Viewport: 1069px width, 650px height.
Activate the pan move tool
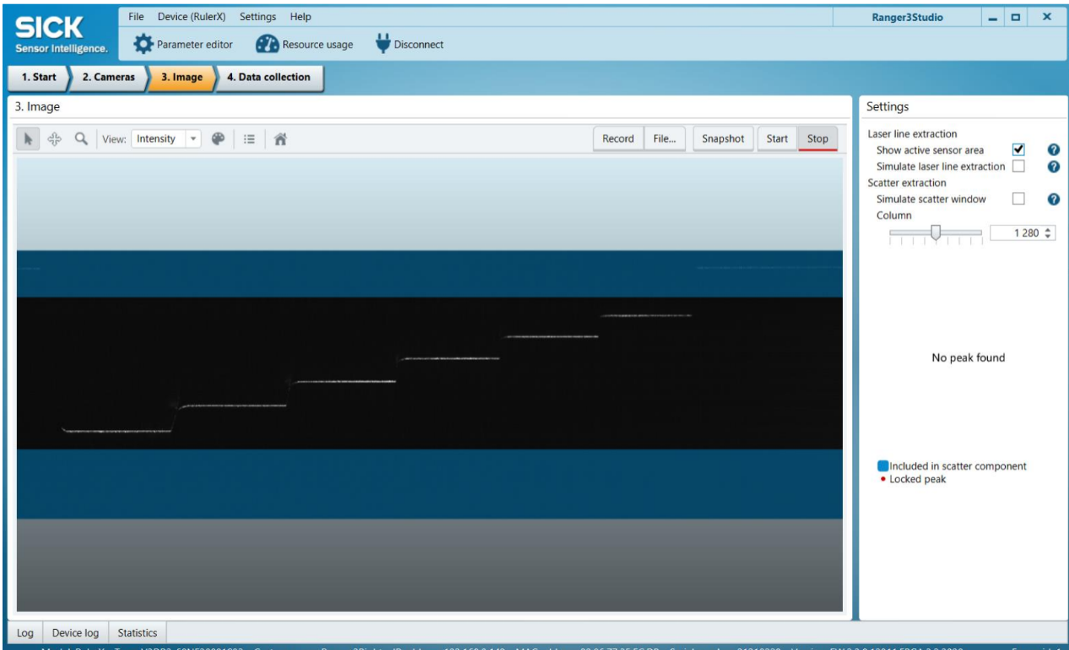55,139
